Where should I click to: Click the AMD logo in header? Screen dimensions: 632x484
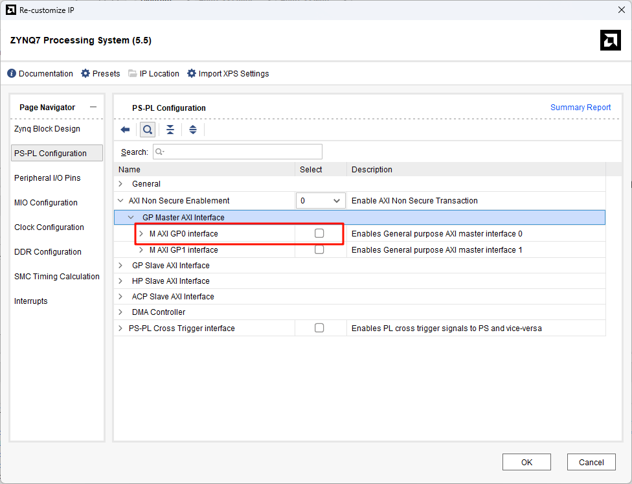[610, 40]
